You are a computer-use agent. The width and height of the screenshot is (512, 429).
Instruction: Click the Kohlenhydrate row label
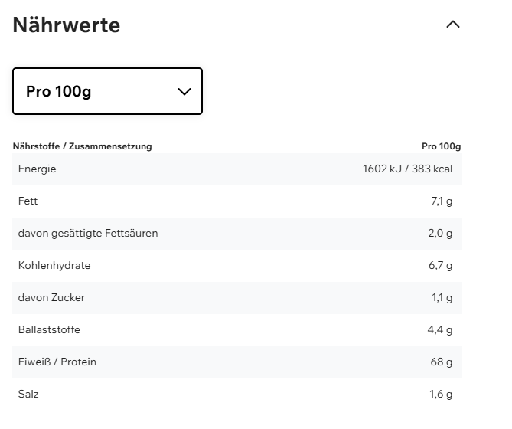coord(54,266)
